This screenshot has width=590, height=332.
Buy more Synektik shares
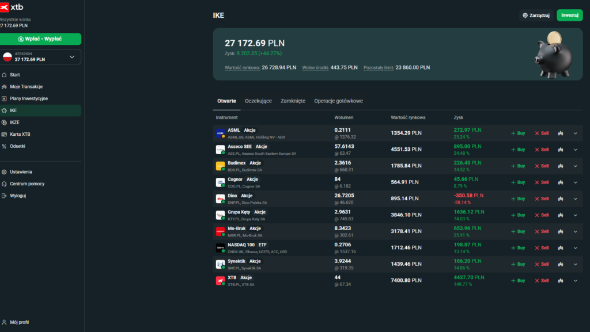pyautogui.click(x=518, y=265)
